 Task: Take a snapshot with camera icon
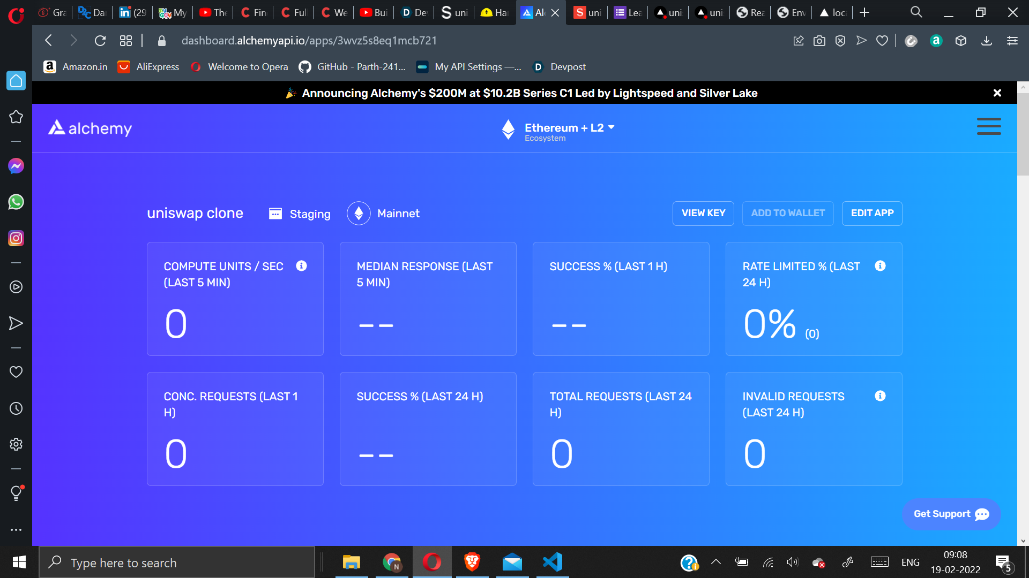819,41
